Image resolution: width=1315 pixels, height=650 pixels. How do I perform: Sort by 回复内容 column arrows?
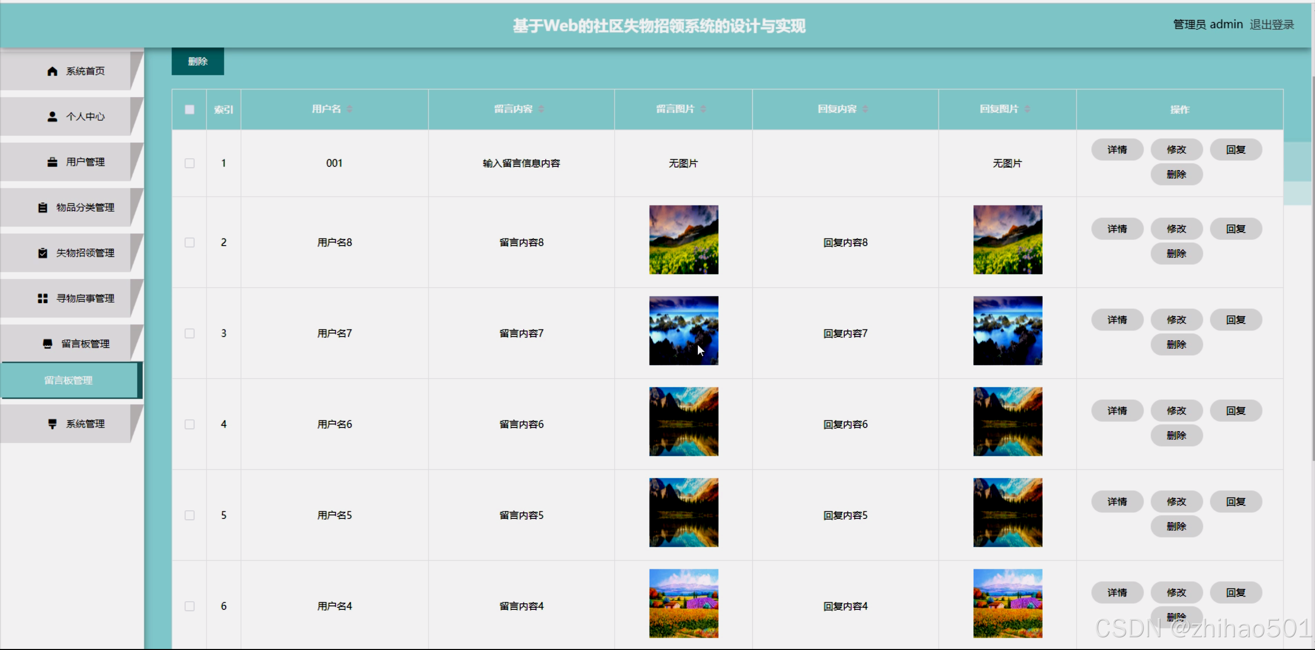pyautogui.click(x=865, y=109)
